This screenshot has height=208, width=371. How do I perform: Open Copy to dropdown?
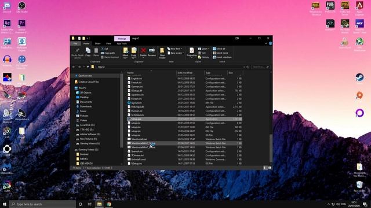pyautogui.click(x=134, y=53)
